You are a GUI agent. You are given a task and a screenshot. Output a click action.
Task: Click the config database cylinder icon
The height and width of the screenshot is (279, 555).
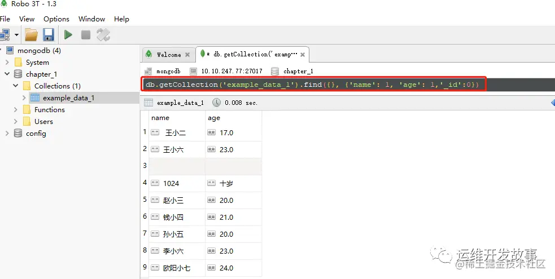tap(18, 133)
